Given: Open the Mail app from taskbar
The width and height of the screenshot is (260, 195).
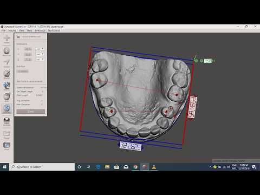Looking at the screenshot, I should click(x=126, y=167).
